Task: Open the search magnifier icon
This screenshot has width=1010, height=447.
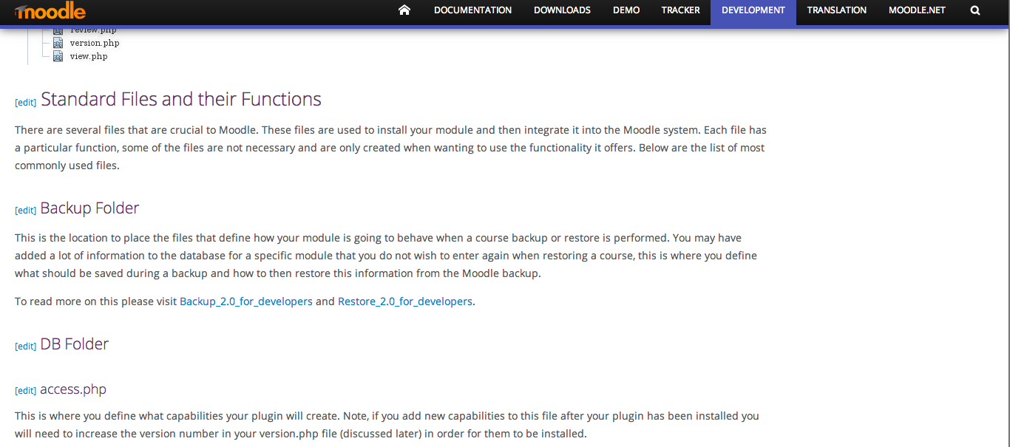Action: pos(975,10)
